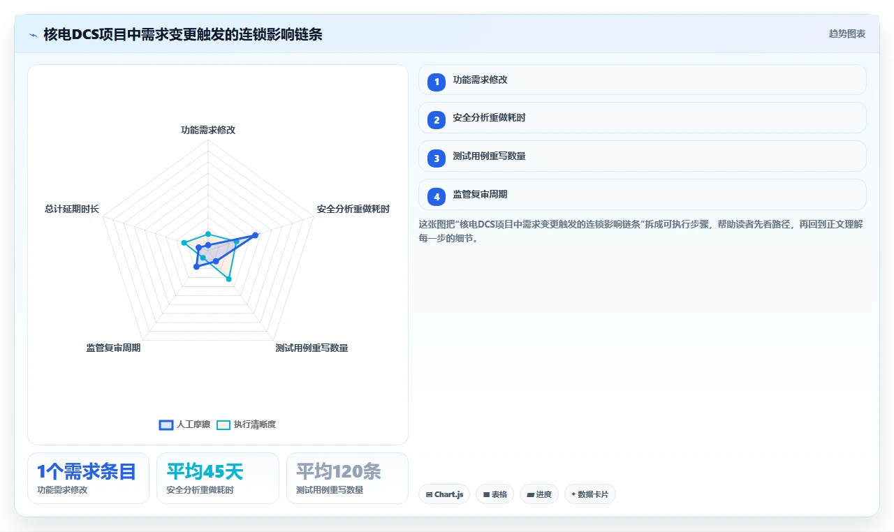Click the radar axis label 安全分析重做耗时
The image size is (894, 532).
point(353,209)
